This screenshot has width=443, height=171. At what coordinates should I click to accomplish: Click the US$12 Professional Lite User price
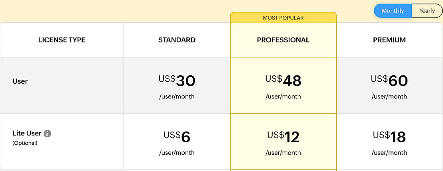tap(283, 137)
